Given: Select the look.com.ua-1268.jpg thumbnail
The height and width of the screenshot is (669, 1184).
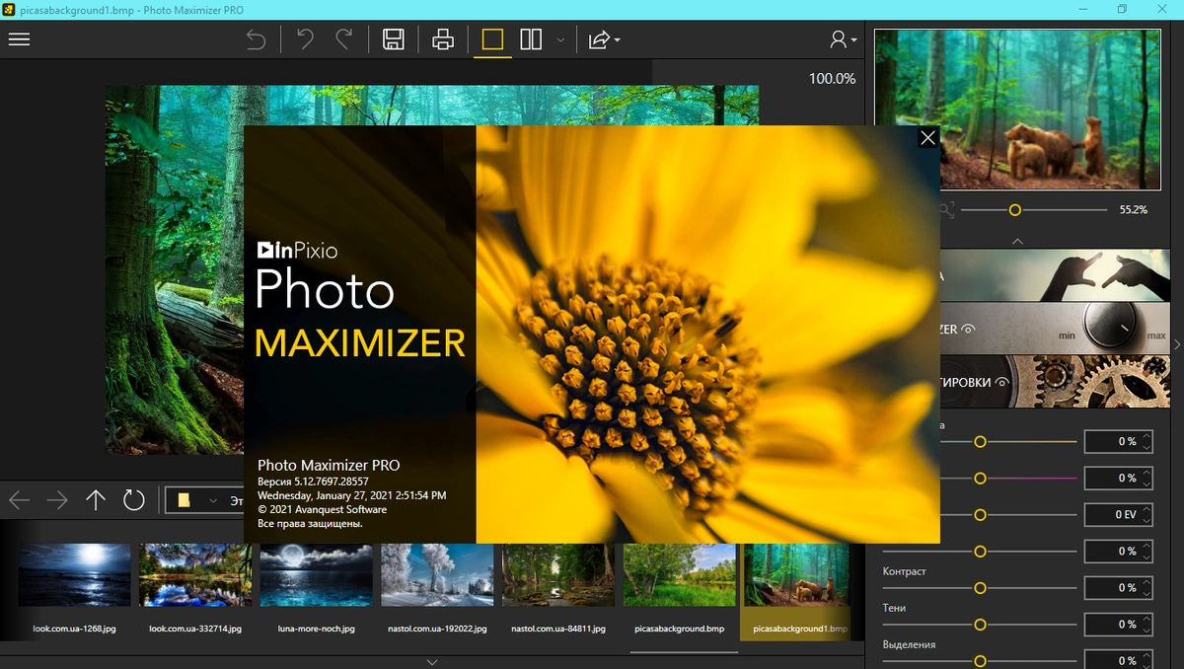Looking at the screenshot, I should 75,575.
